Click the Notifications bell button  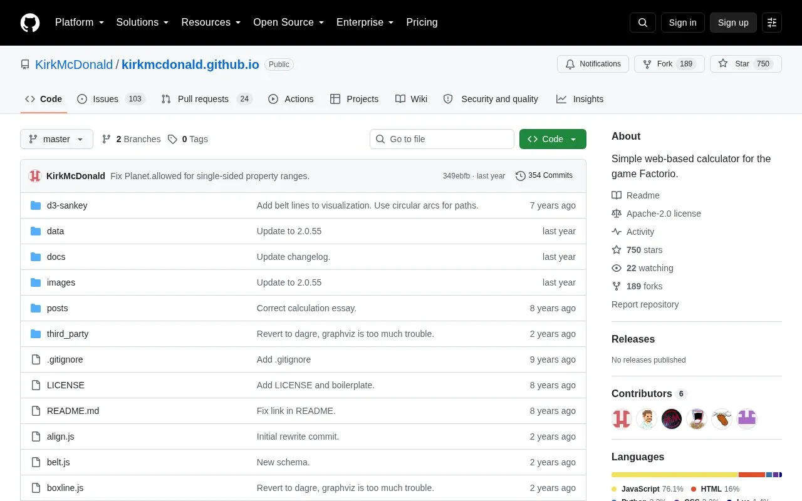click(593, 64)
